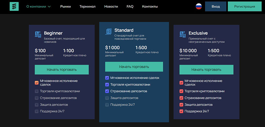Toggle Beginner "Поддержка 24/7" checkbox
This screenshot has width=265, height=127.
coord(37,111)
